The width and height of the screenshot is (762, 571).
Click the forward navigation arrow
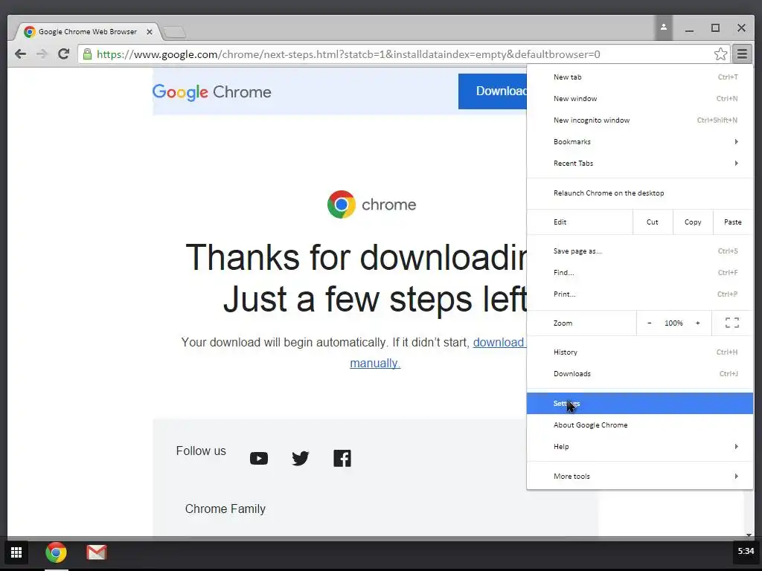[x=42, y=54]
